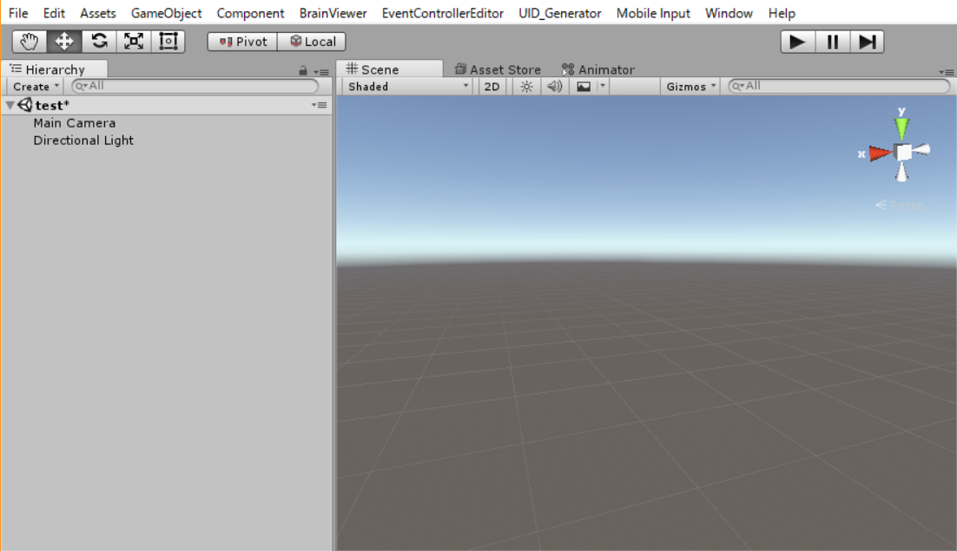Switch to the Scene tab
Screen dimensions: 957x551
pyautogui.click(x=389, y=69)
